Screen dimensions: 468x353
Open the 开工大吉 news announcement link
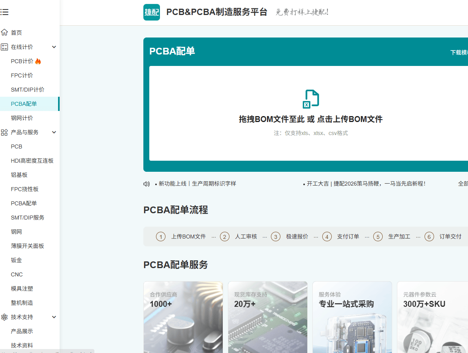point(366,184)
